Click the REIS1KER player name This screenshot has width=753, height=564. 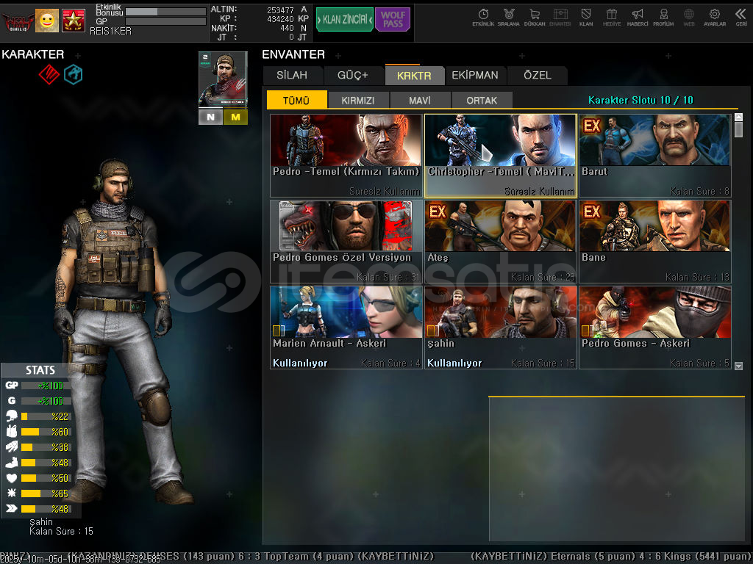coord(110,31)
